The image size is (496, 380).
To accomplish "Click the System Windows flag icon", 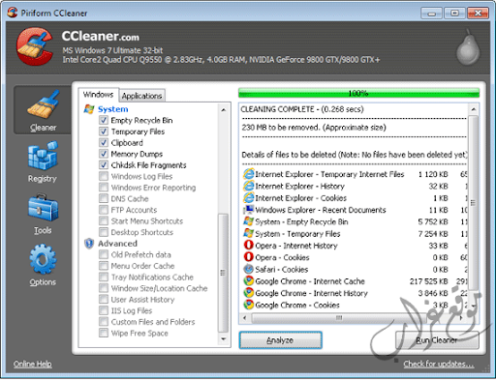I will tap(89, 109).
